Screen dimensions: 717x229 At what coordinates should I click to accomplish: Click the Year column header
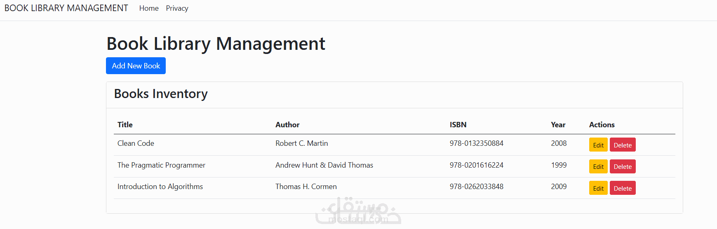pyautogui.click(x=558, y=125)
